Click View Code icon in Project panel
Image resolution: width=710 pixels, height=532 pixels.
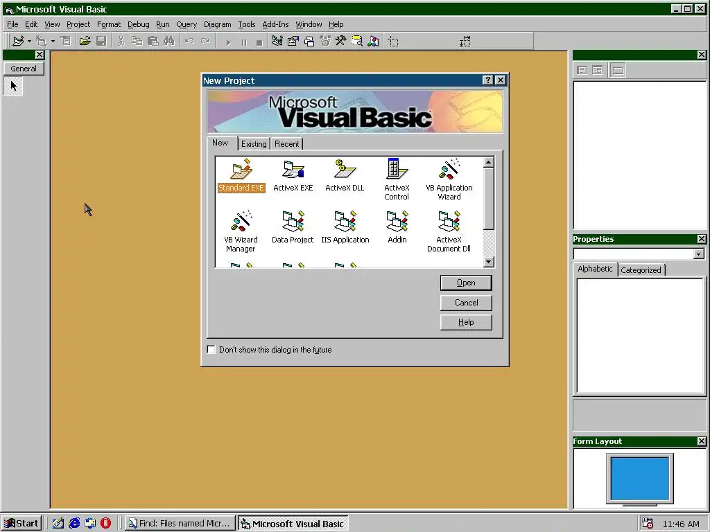coord(582,70)
